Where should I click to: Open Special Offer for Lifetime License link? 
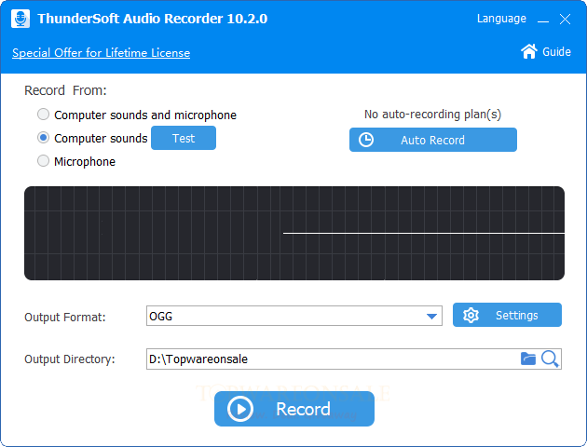[101, 53]
